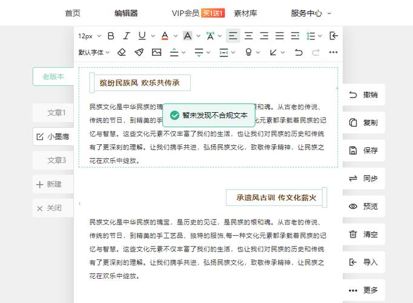Viewport: 413px width, 303px height.
Task: Click heading 缤纷民族风 欢乐共传承
Action: 140,83
